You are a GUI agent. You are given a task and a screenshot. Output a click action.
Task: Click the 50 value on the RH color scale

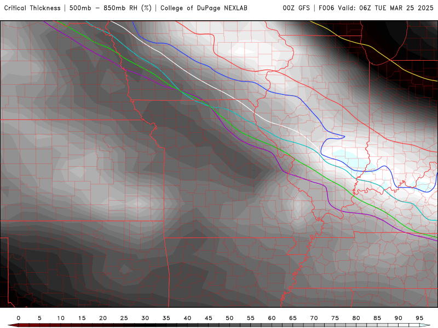[229, 318]
